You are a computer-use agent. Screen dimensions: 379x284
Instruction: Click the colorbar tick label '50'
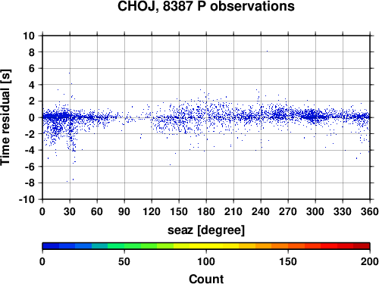124,261
